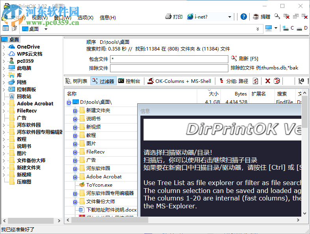The height and width of the screenshot is (234, 310).
Task: Select pc0359 user folder in left tree
Action: point(25,61)
